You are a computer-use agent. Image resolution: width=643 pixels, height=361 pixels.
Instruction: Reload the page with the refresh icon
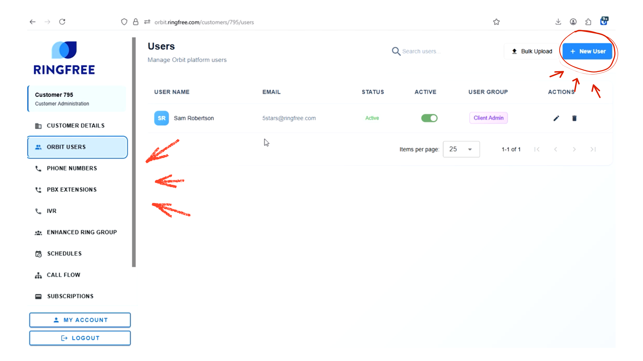[x=62, y=22]
